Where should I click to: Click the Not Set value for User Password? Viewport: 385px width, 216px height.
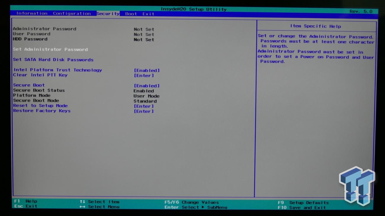pyautogui.click(x=144, y=35)
